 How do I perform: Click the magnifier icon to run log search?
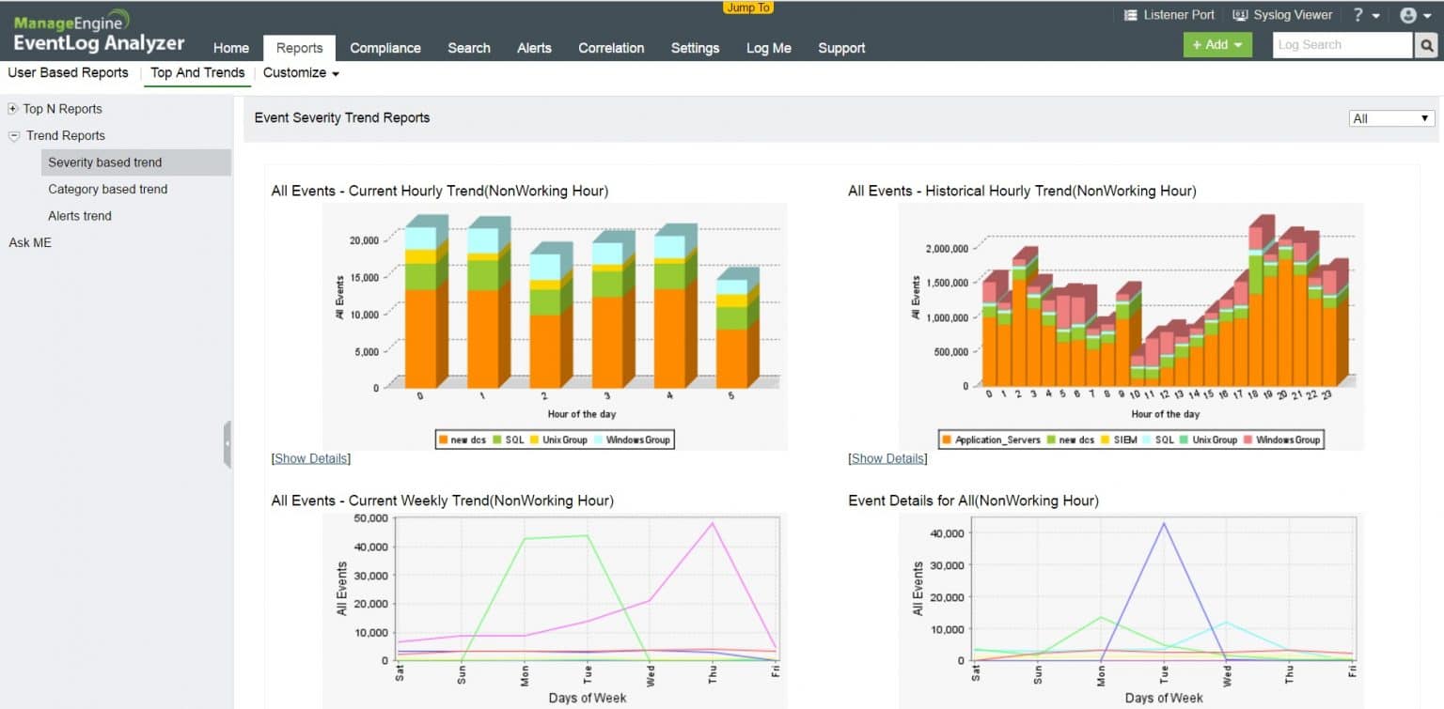pyautogui.click(x=1427, y=44)
